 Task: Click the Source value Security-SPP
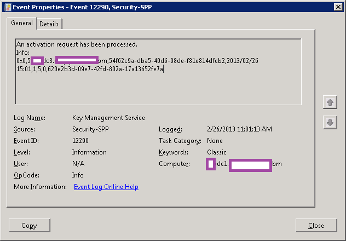tap(89, 129)
